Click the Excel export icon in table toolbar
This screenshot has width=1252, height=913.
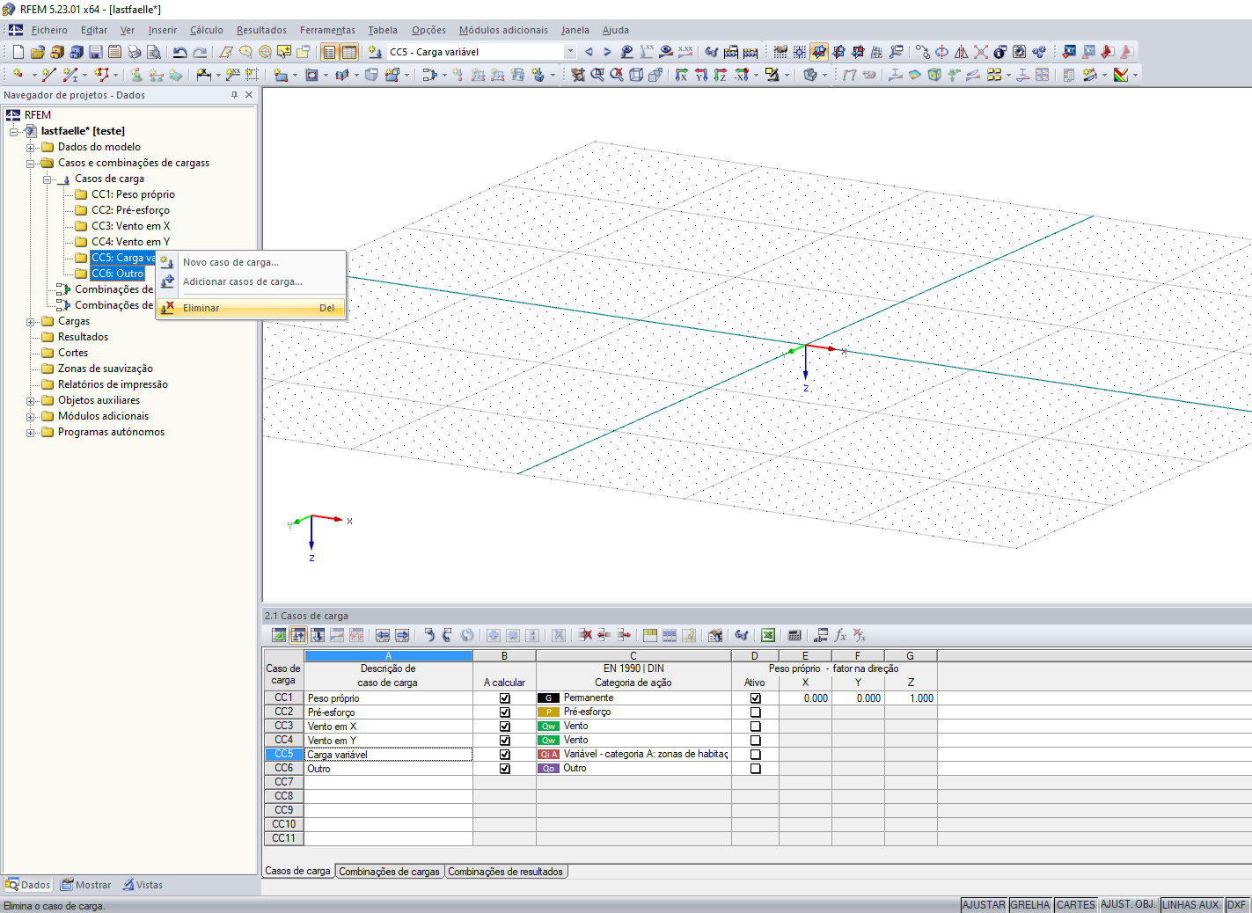[x=768, y=635]
